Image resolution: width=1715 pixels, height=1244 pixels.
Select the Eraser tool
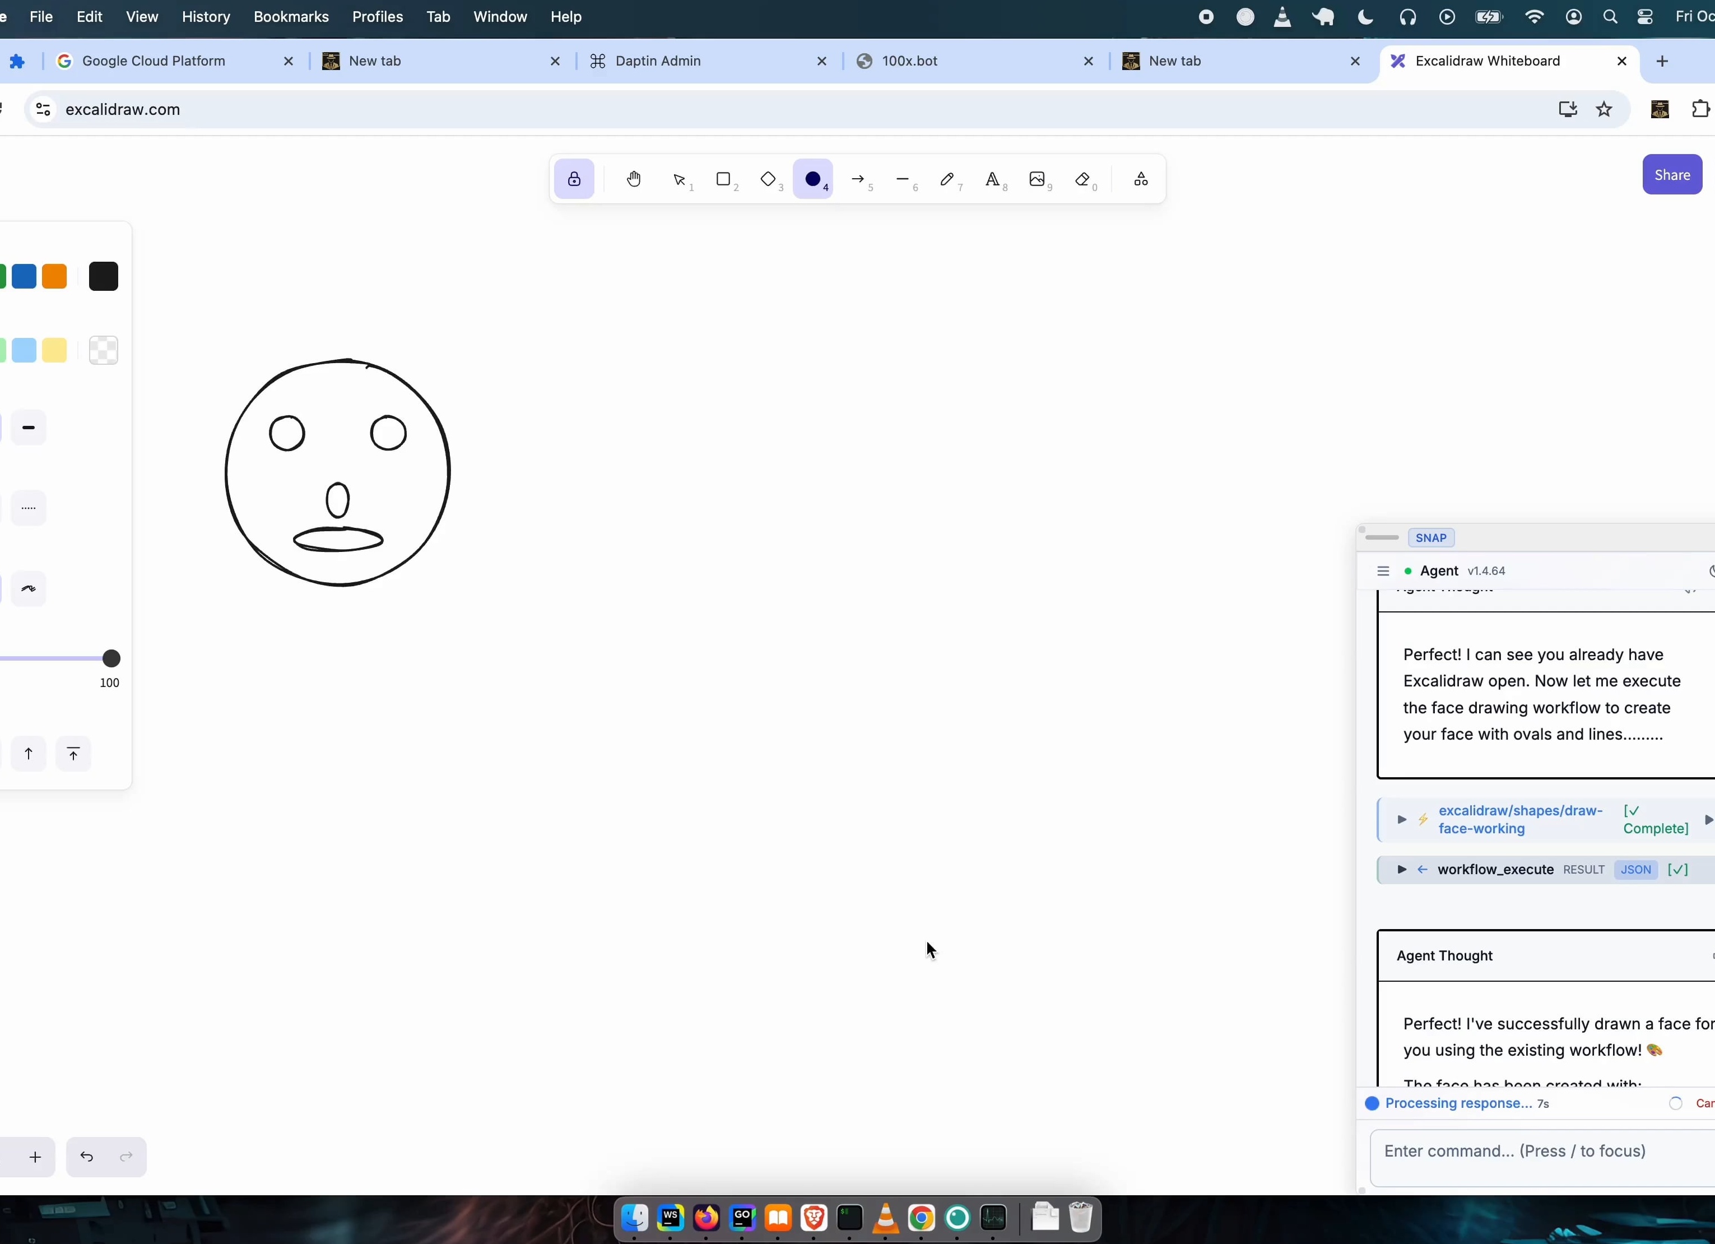1082,179
